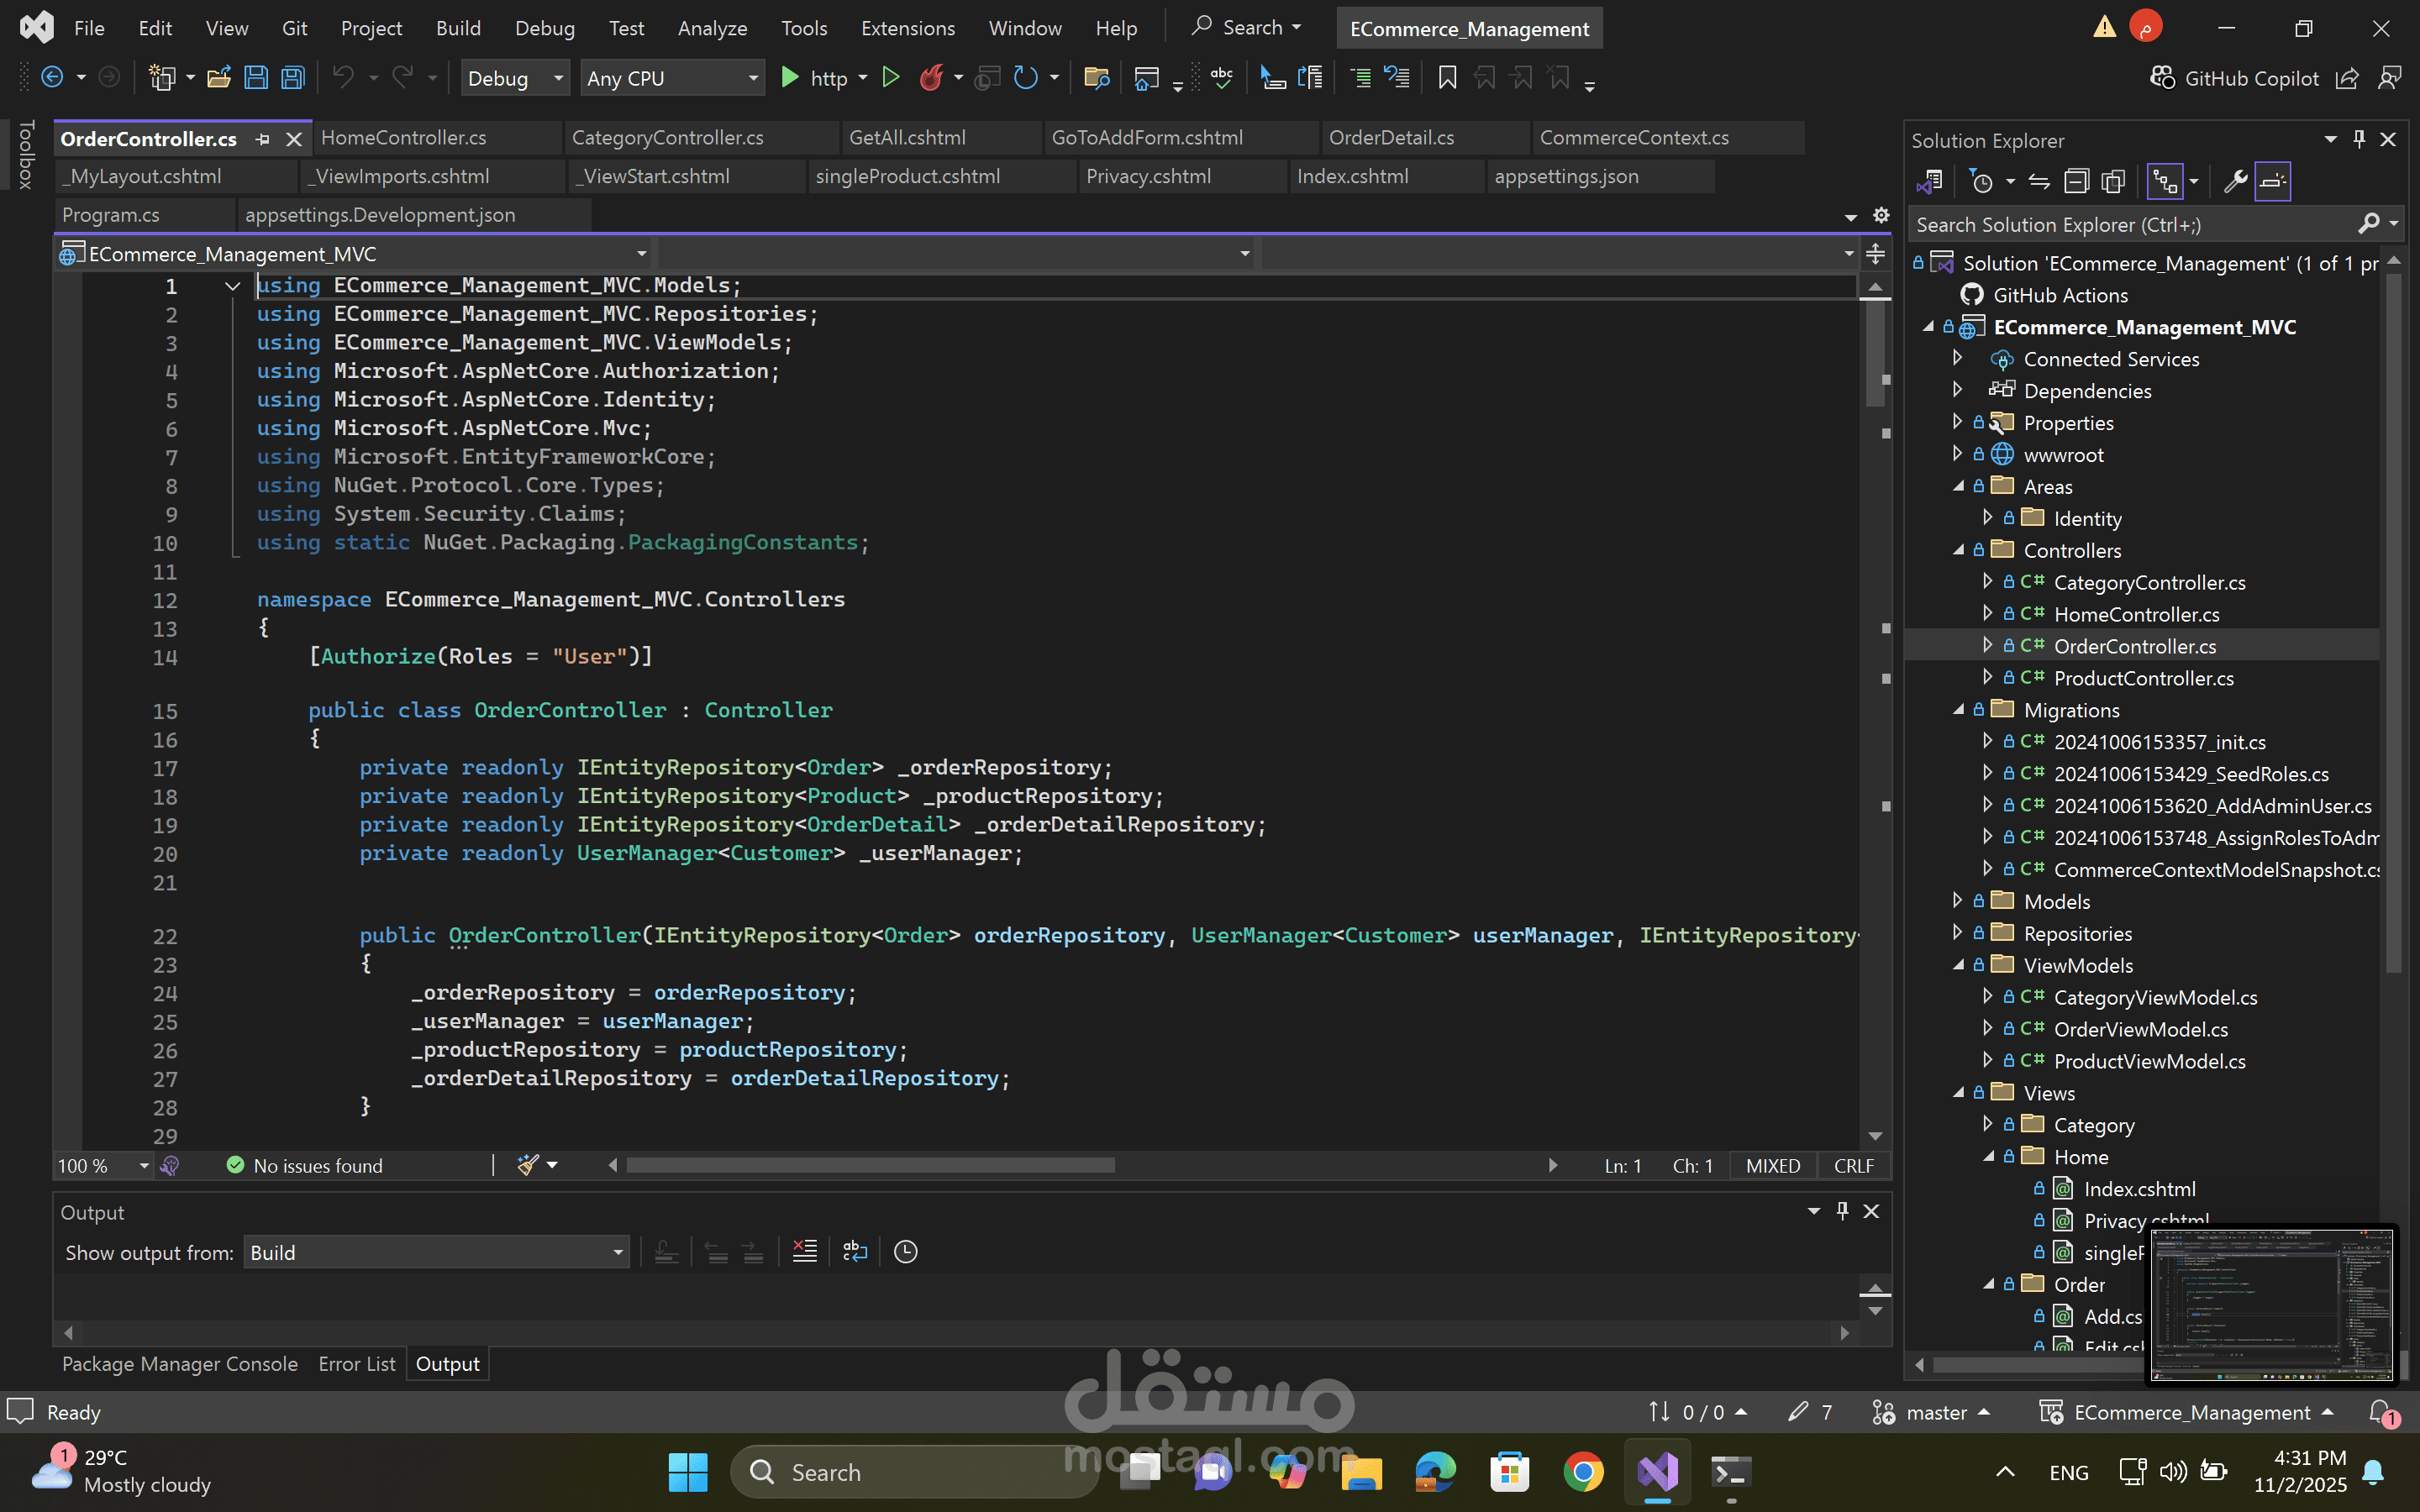The width and height of the screenshot is (2420, 1512).
Task: Open the Error List tab
Action: [357, 1364]
